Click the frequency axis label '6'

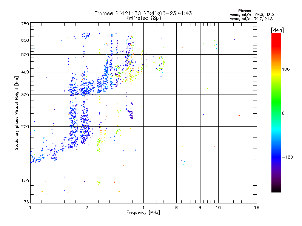[x=176, y=208]
